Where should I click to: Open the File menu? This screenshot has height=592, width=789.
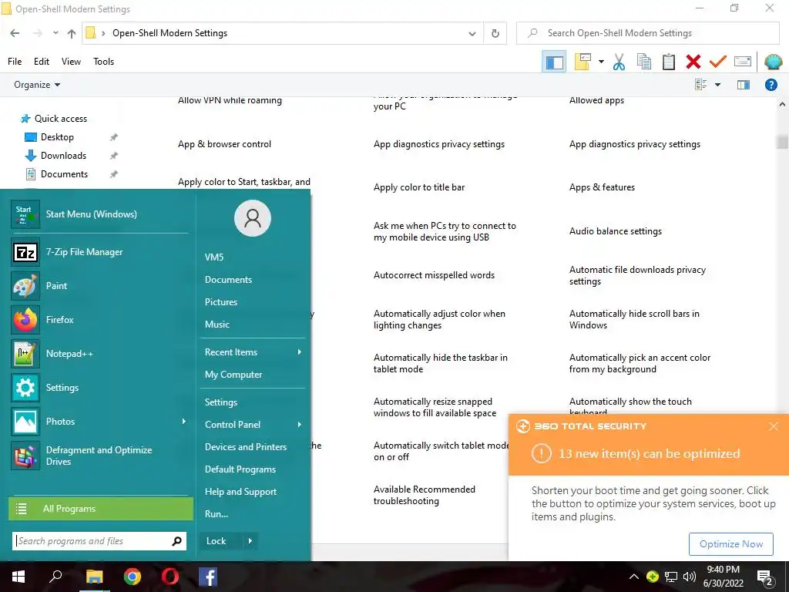(15, 62)
